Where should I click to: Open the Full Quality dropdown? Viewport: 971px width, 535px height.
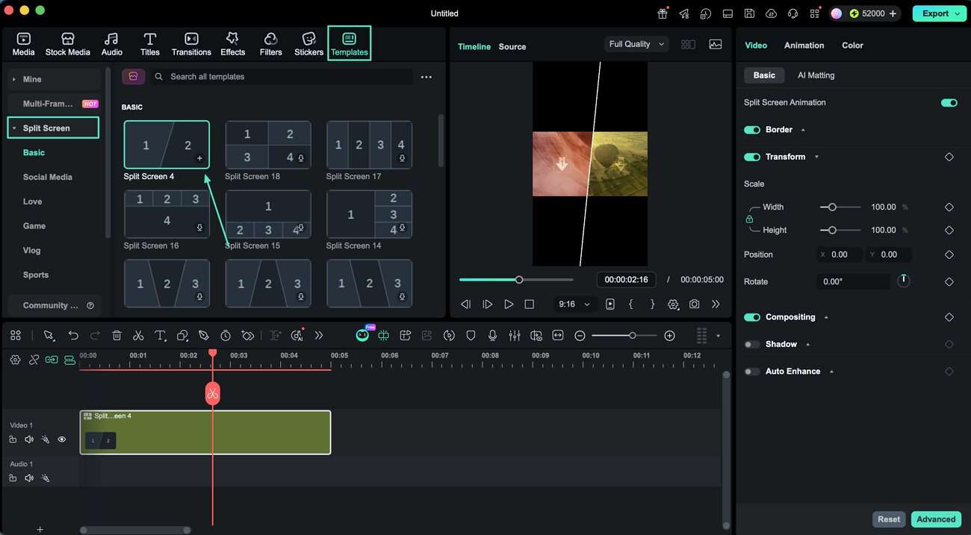636,44
